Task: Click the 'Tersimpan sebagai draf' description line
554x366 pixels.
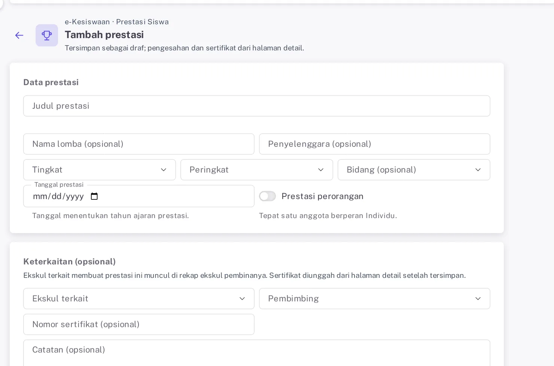Action: 184,48
